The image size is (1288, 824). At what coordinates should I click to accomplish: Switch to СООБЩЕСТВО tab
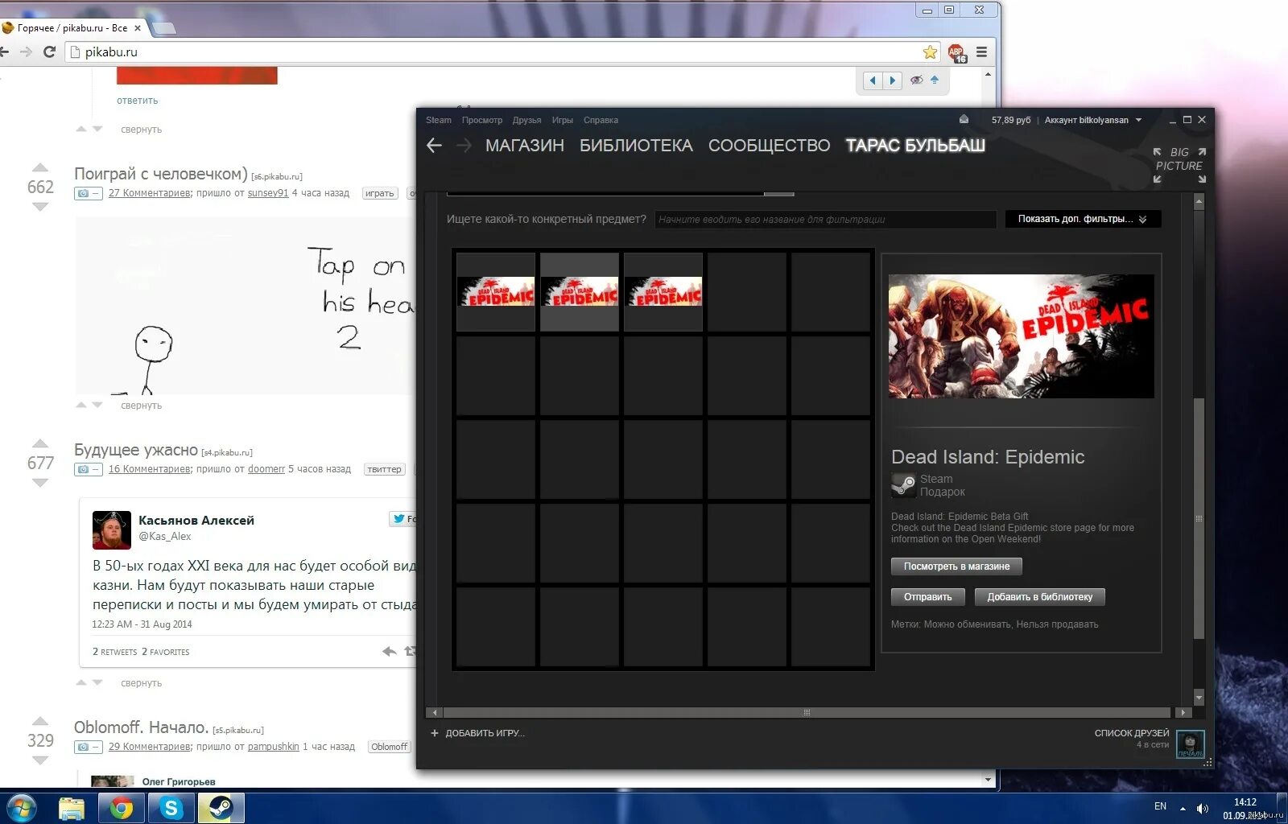[x=769, y=146]
